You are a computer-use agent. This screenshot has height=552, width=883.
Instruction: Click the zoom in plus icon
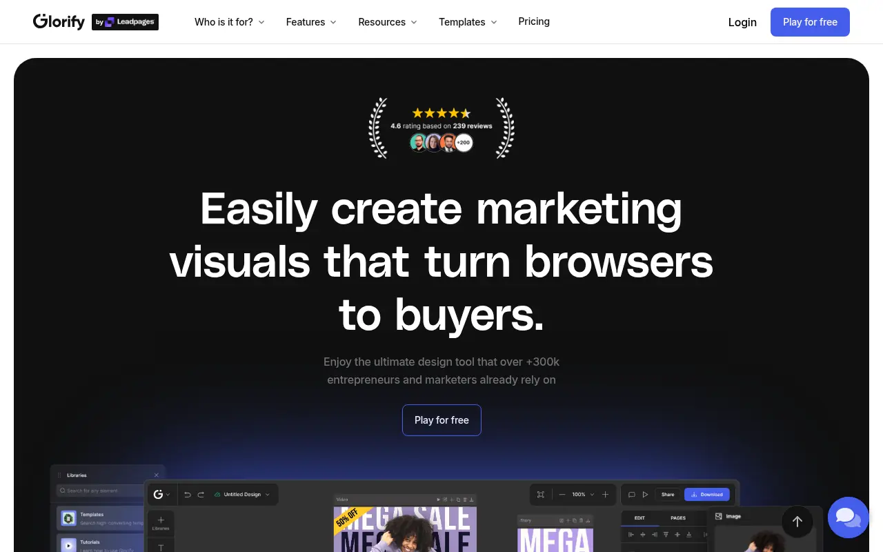605,495
